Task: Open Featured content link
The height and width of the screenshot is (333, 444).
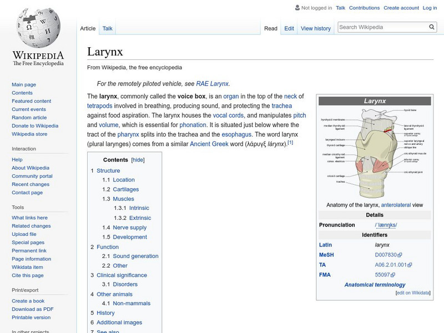Action: click(x=32, y=101)
